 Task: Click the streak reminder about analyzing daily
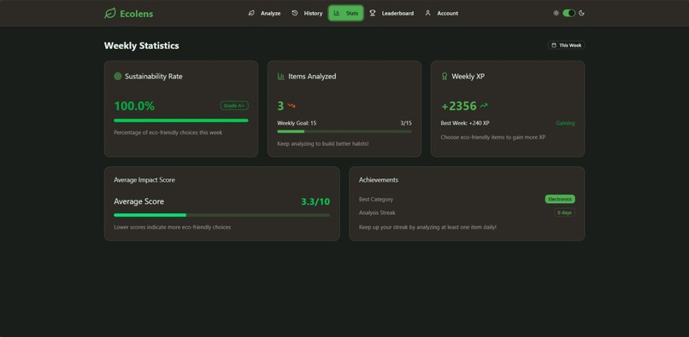pyautogui.click(x=427, y=227)
